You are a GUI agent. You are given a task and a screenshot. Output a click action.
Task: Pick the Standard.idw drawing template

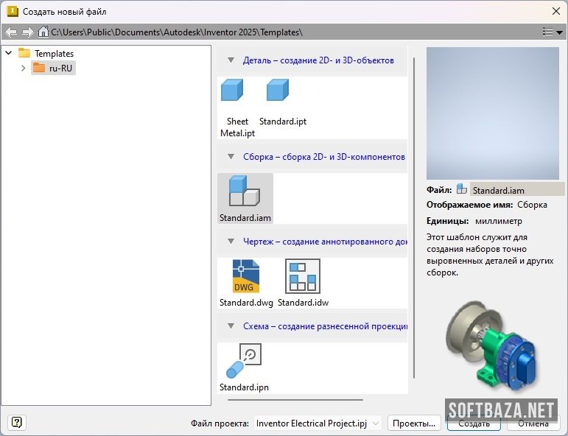[x=302, y=277]
